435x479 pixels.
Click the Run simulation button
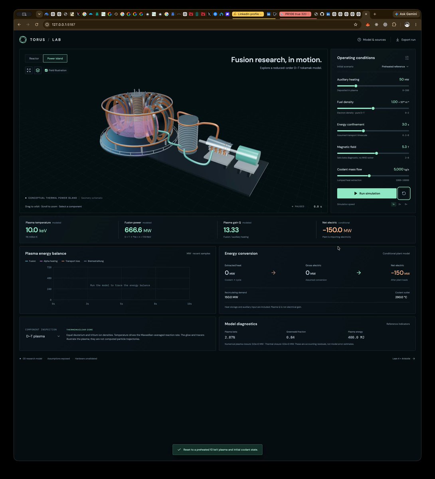point(367,193)
